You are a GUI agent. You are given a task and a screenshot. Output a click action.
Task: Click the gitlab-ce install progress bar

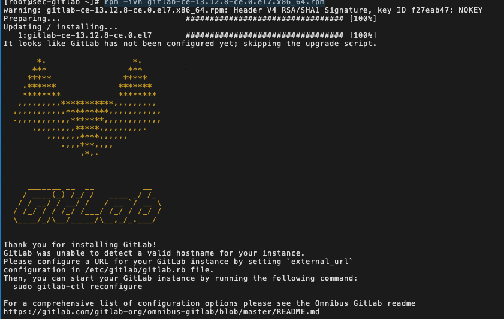[264, 35]
